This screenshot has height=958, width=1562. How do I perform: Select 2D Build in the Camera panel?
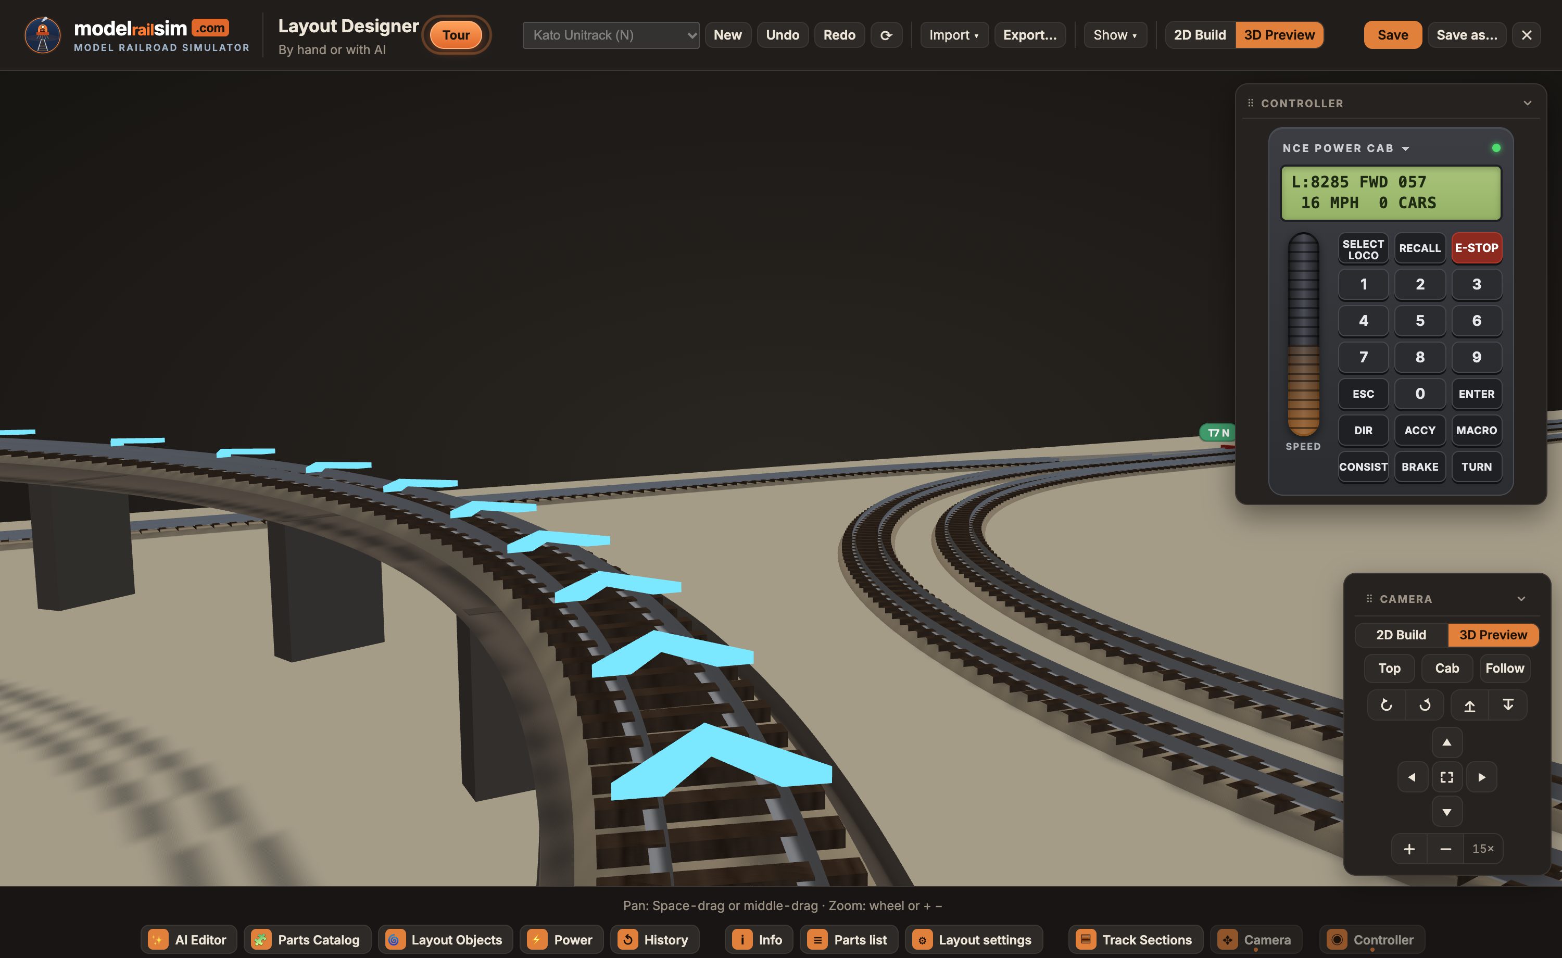pyautogui.click(x=1401, y=635)
